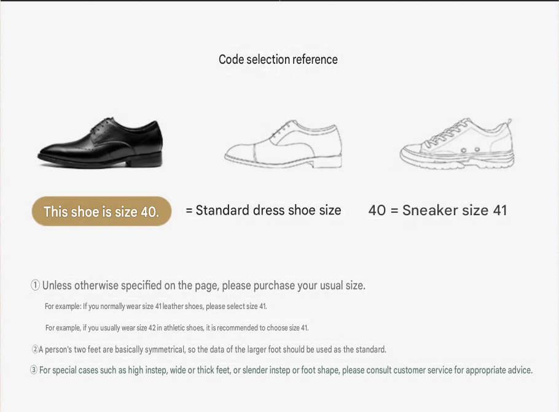
Task: Click the '40 = Sneaker size 41' label
Action: pos(437,210)
